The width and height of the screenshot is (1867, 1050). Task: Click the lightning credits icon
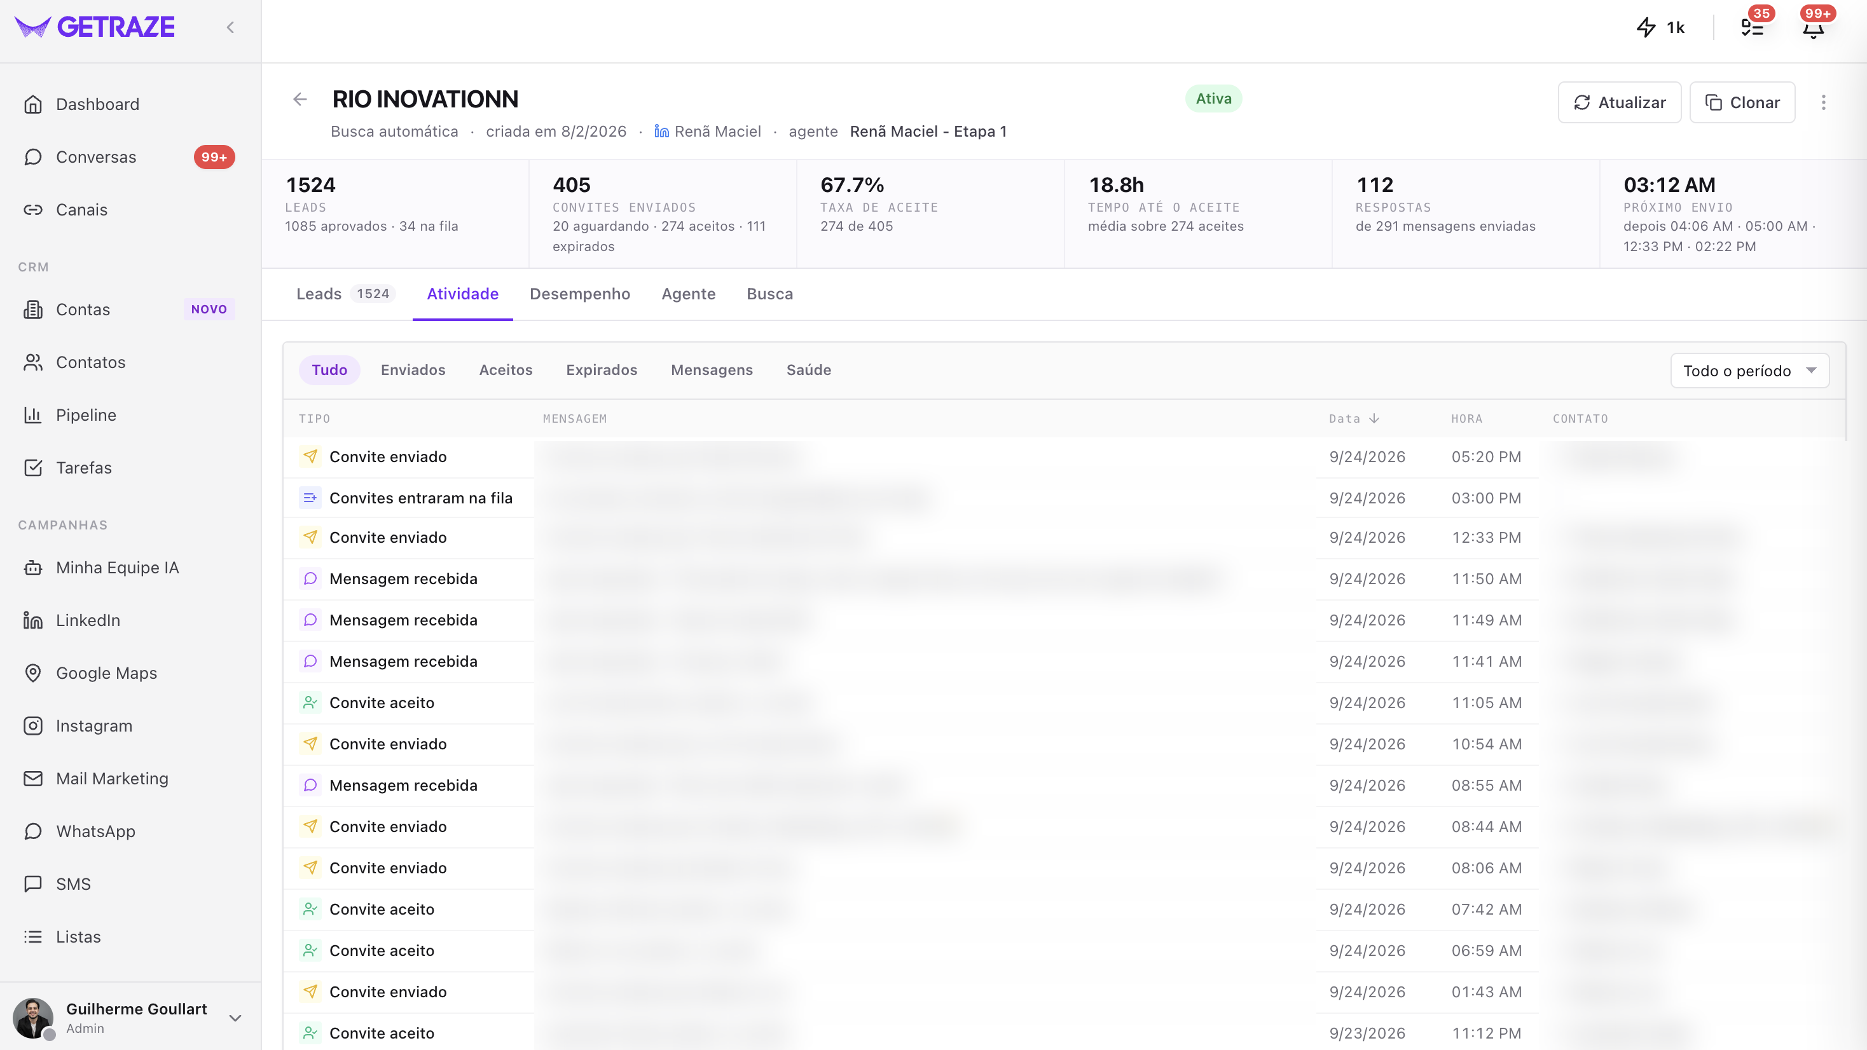pos(1646,27)
